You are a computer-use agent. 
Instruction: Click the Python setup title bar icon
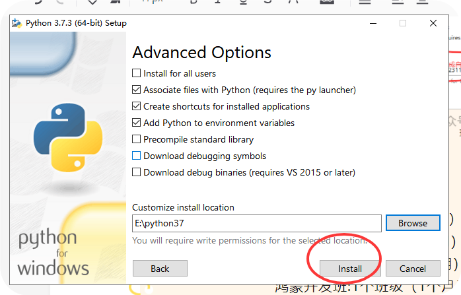click(x=17, y=23)
